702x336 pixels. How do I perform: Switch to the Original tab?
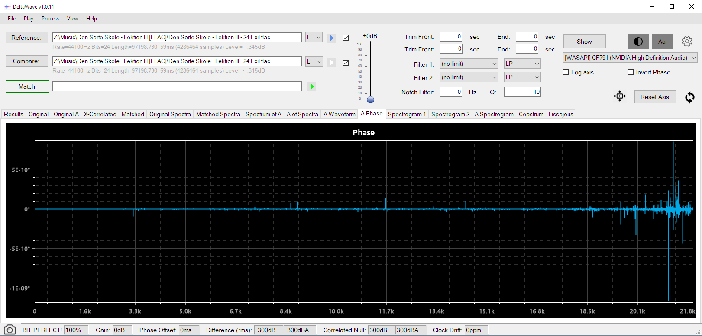pos(39,114)
